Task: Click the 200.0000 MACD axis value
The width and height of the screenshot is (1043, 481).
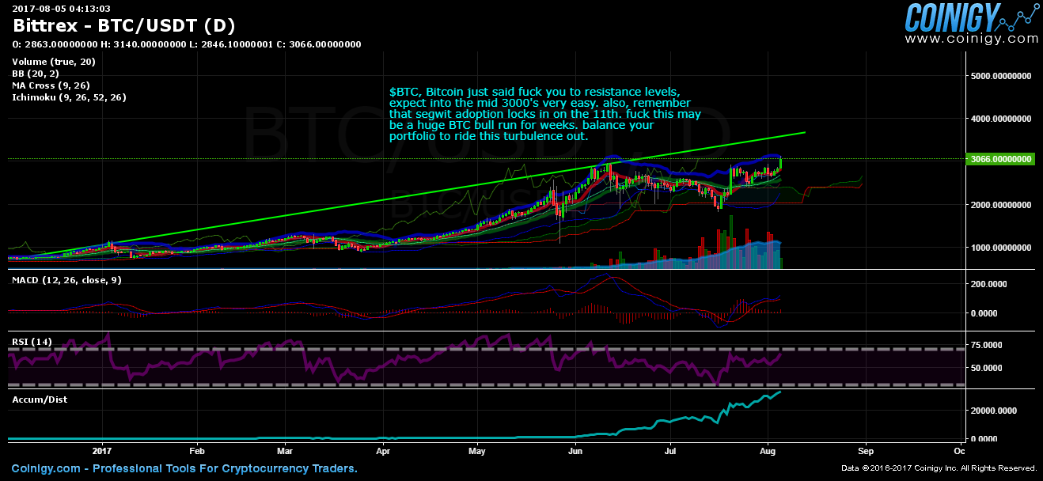Action: coord(991,283)
